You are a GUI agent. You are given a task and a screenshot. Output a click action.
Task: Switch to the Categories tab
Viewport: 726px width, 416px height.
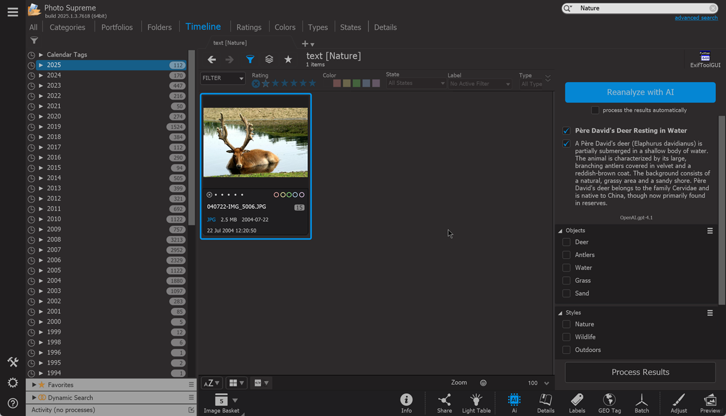click(68, 27)
